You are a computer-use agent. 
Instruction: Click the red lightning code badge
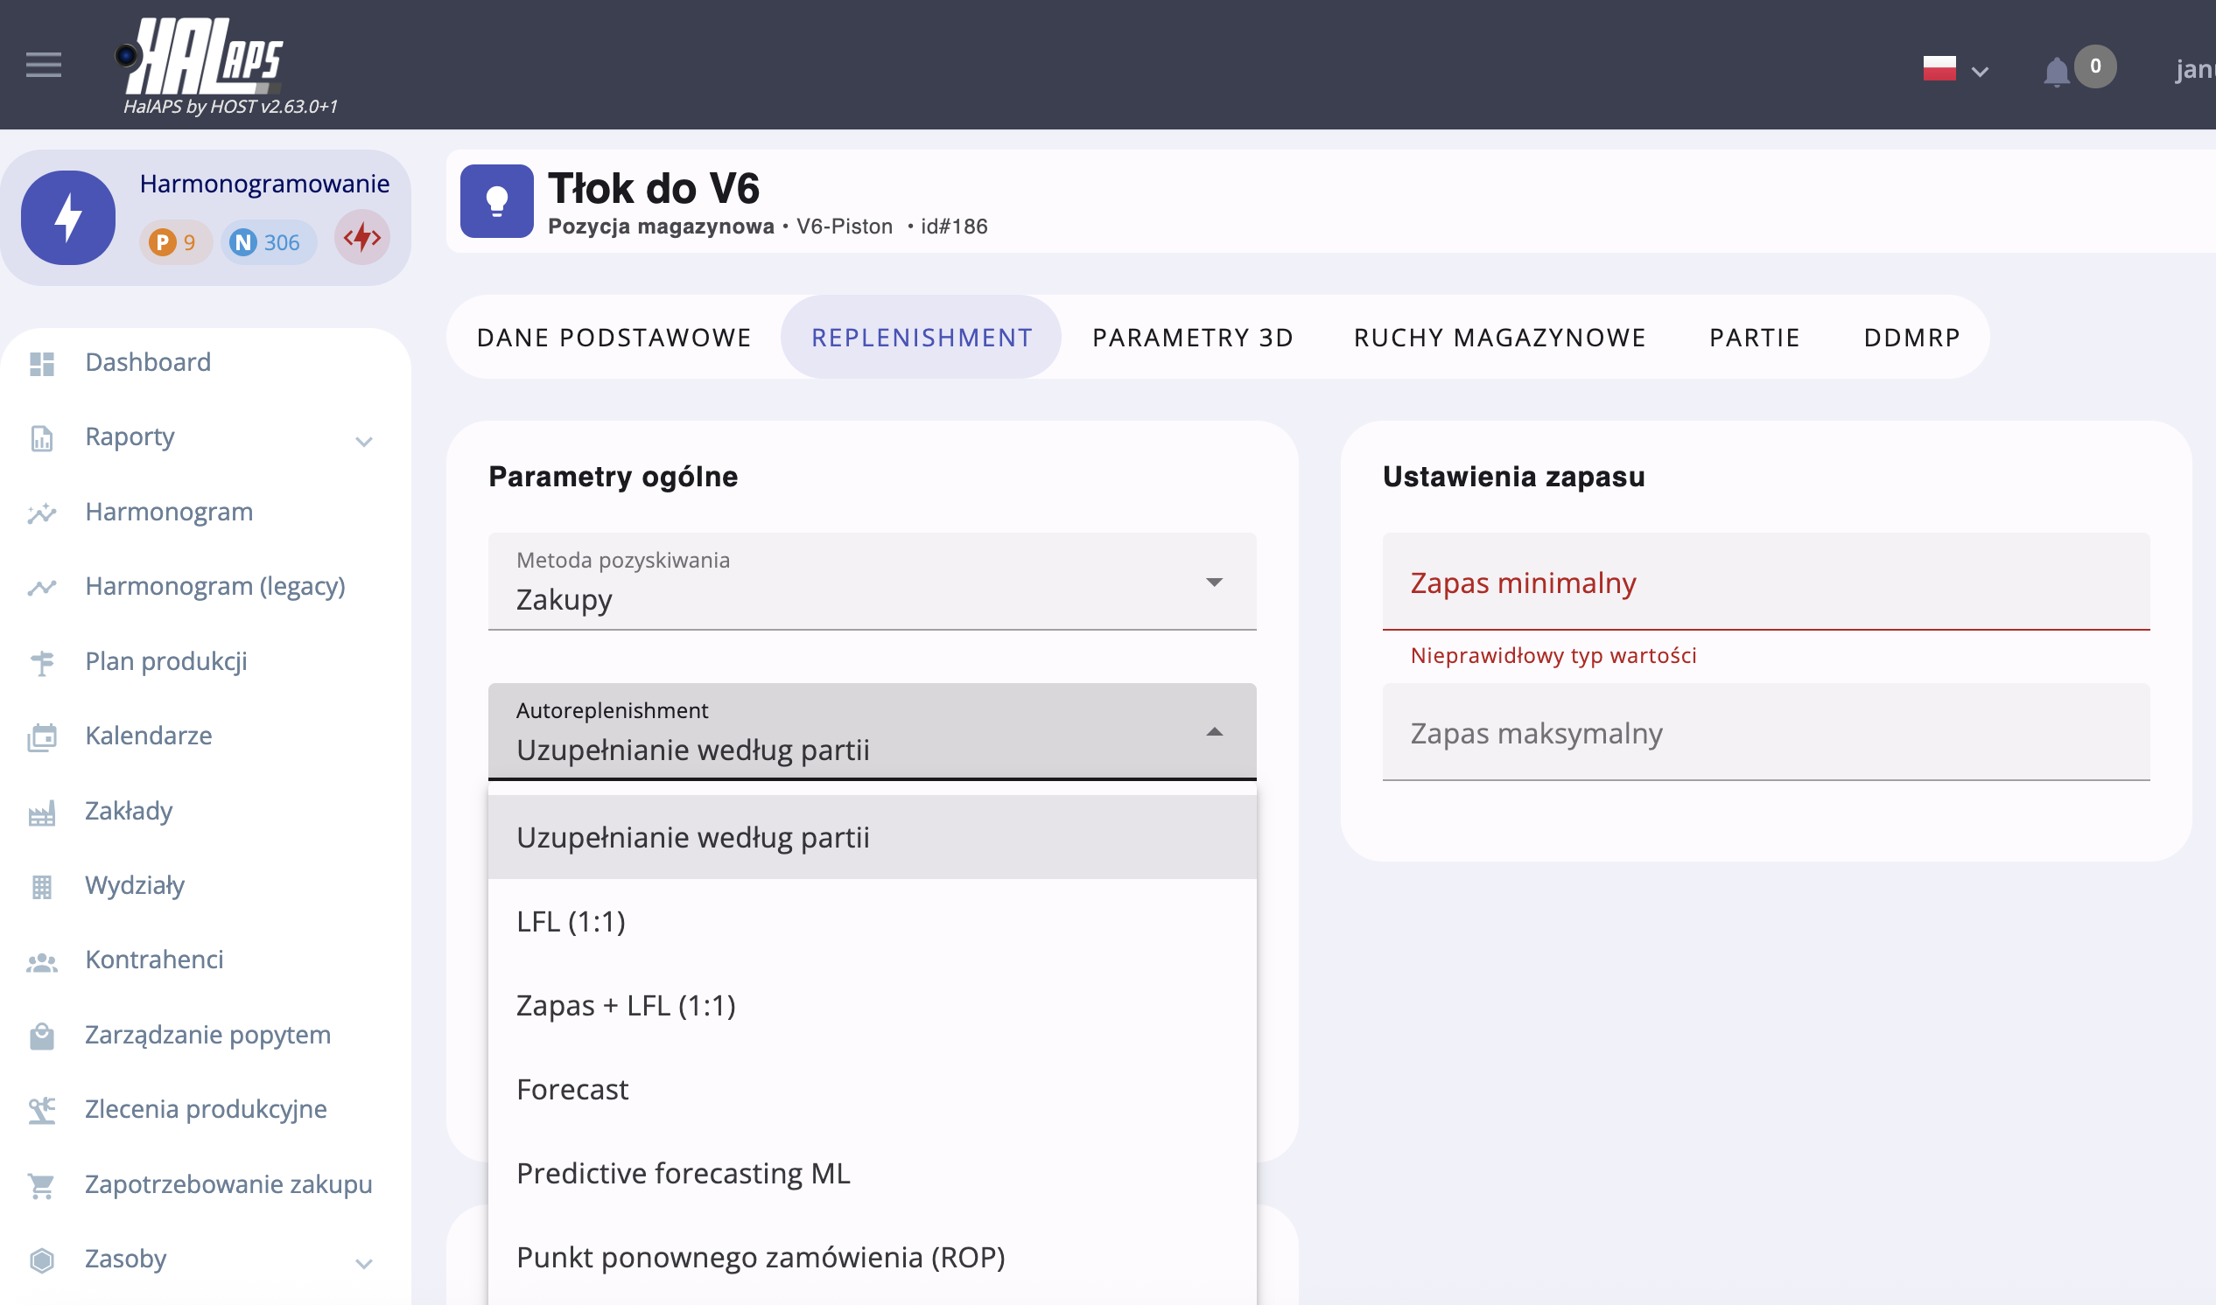(x=361, y=237)
